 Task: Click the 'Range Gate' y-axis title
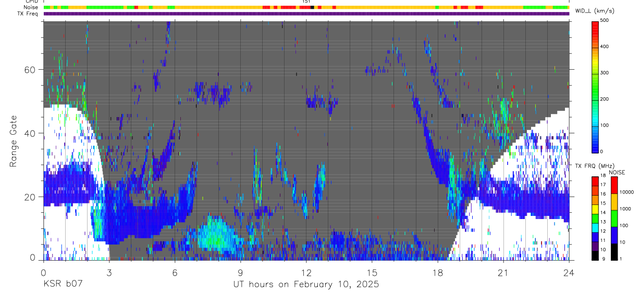[14, 140]
